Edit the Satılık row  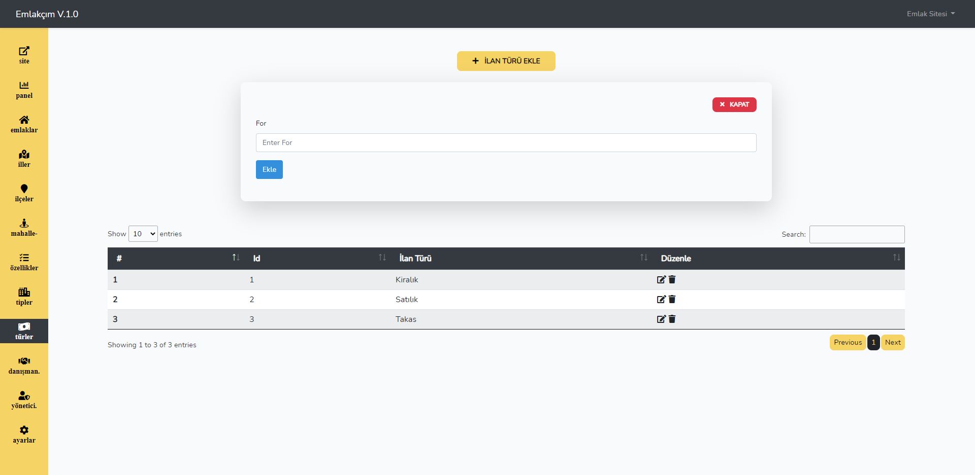point(661,299)
